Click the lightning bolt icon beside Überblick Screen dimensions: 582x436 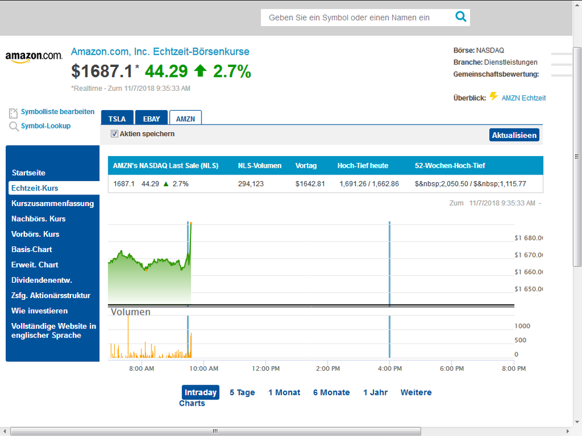point(493,97)
